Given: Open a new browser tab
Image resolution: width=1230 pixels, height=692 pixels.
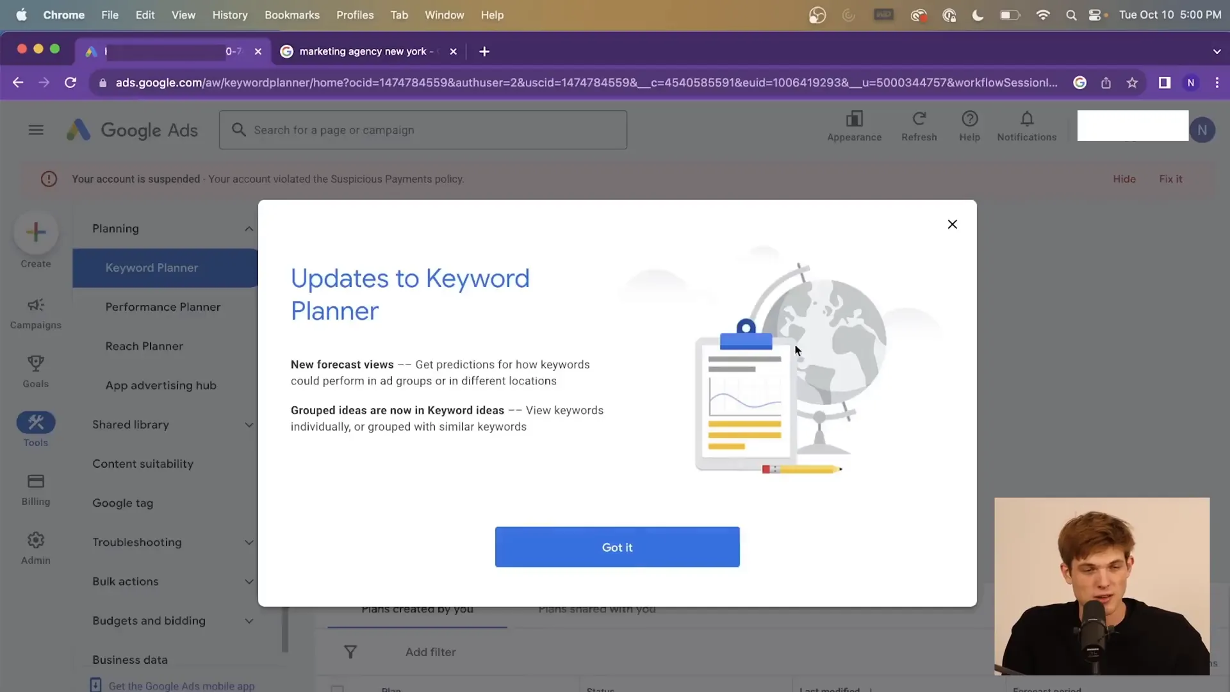Looking at the screenshot, I should [484, 51].
